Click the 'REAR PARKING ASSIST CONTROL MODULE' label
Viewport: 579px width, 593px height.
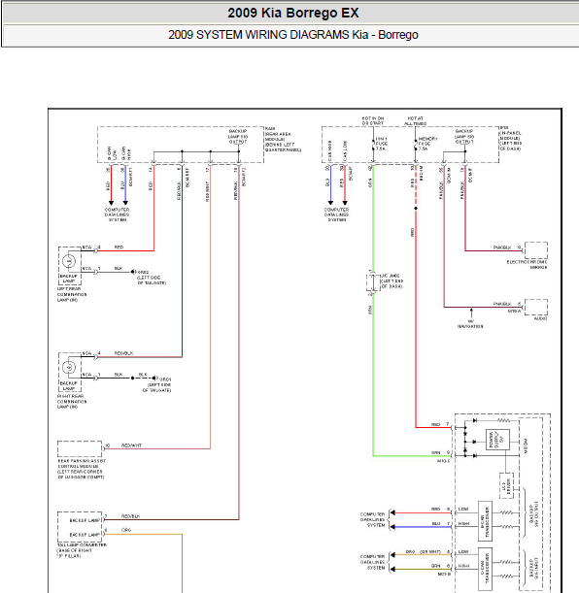81,469
